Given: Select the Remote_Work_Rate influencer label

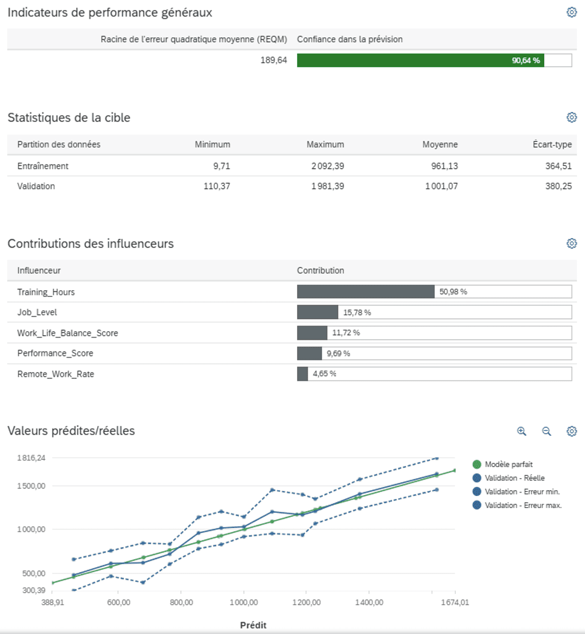Looking at the screenshot, I should tap(55, 374).
